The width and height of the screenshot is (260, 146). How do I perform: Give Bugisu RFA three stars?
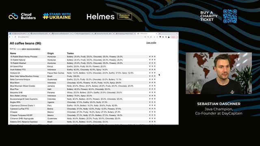(x=155, y=102)
